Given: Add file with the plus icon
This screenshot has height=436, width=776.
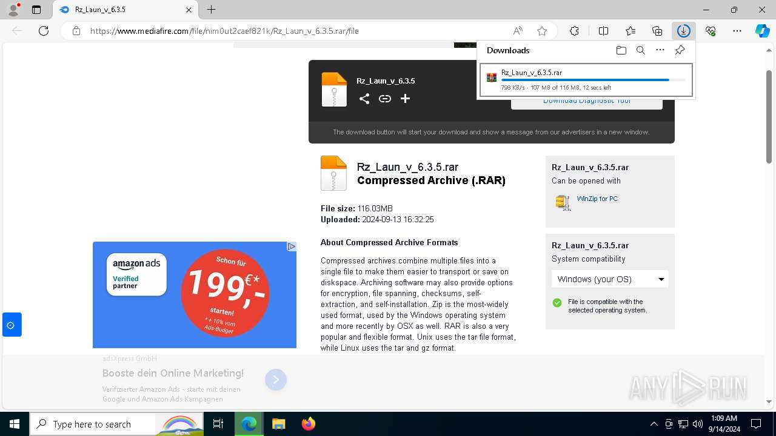Looking at the screenshot, I should pos(405,99).
